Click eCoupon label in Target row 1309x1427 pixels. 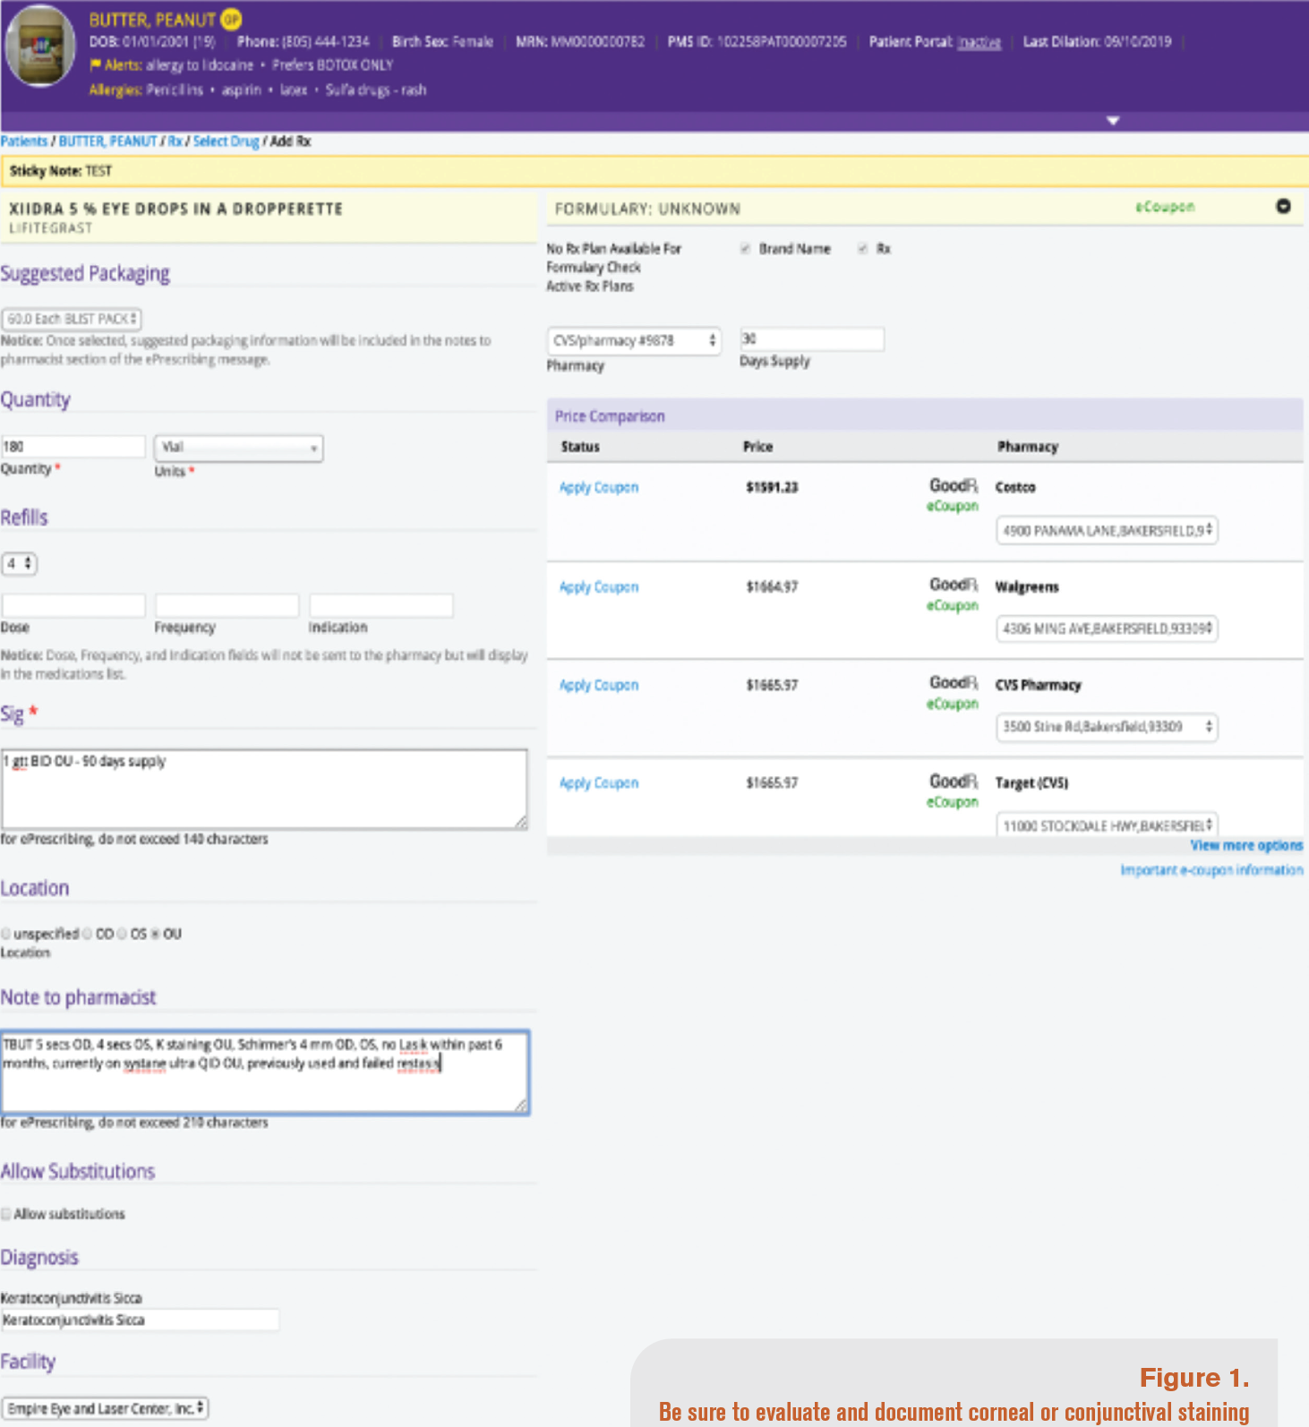[x=953, y=803]
